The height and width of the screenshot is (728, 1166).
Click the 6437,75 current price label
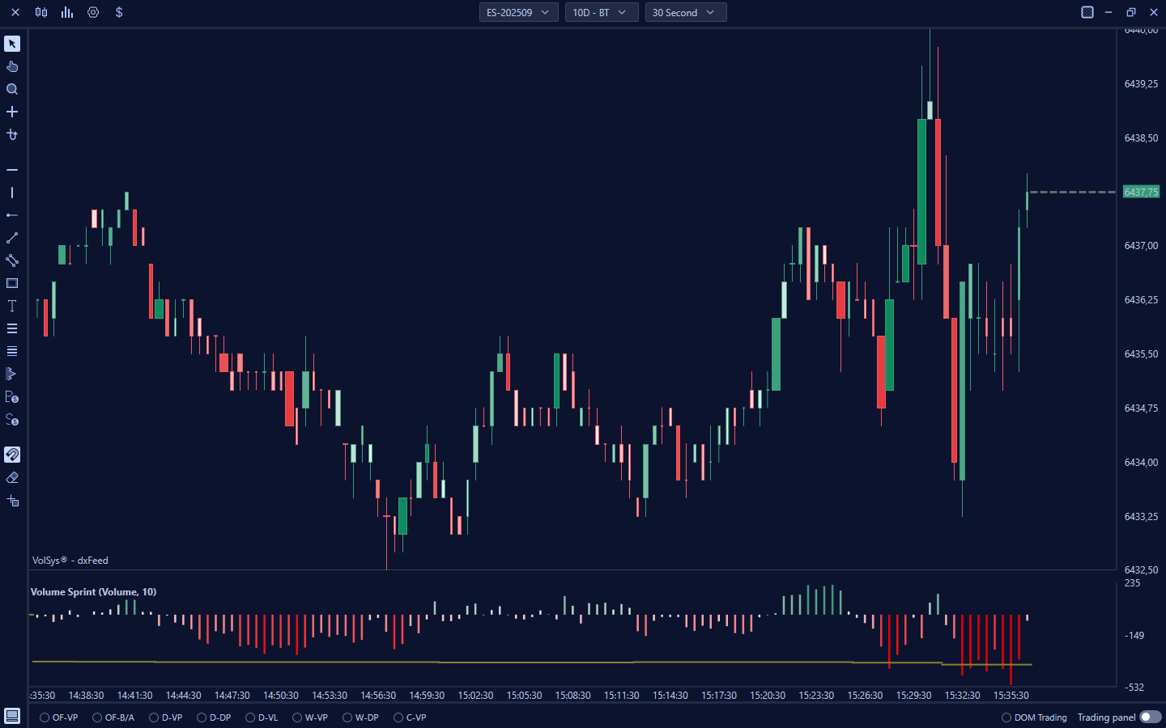pos(1141,192)
